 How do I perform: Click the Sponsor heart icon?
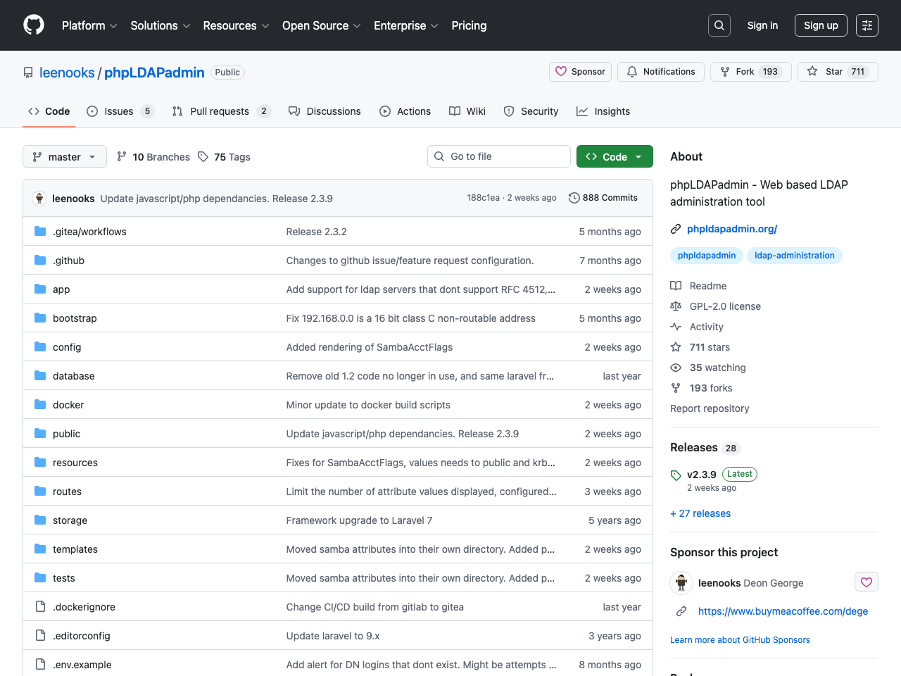561,71
